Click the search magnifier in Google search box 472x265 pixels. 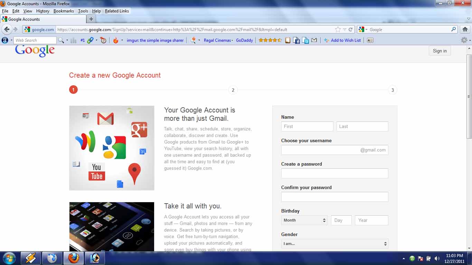454,29
